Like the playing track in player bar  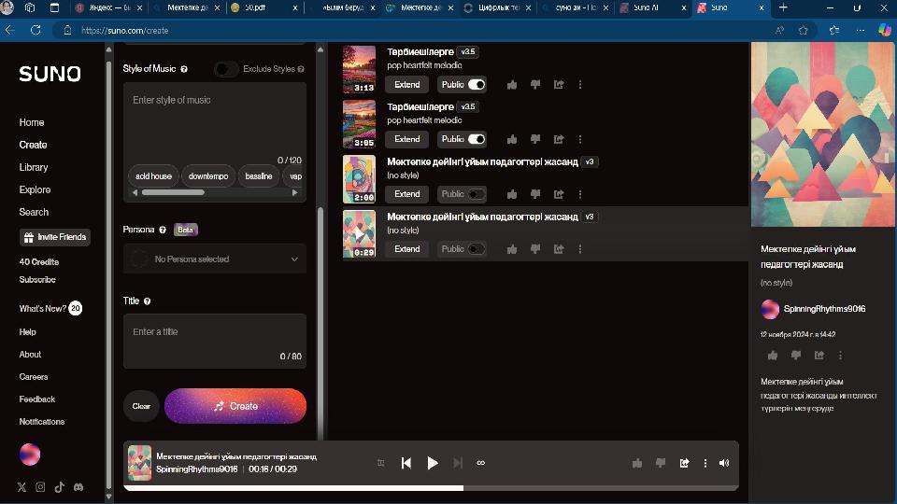click(637, 463)
